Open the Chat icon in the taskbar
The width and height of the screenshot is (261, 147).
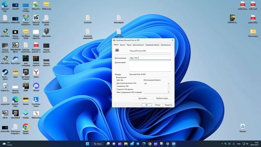pyautogui.click(x=114, y=144)
